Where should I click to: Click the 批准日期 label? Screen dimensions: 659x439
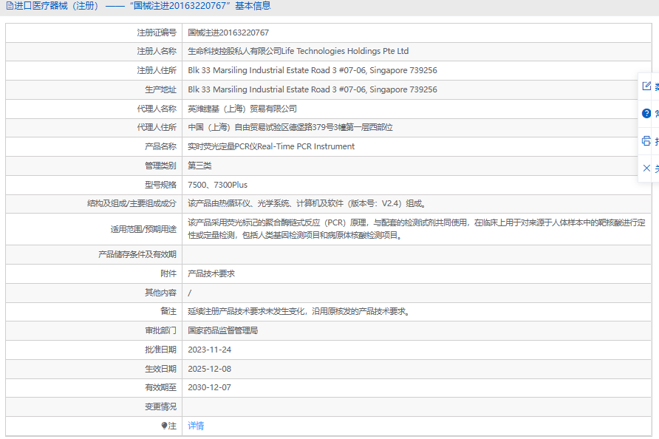(x=160, y=350)
